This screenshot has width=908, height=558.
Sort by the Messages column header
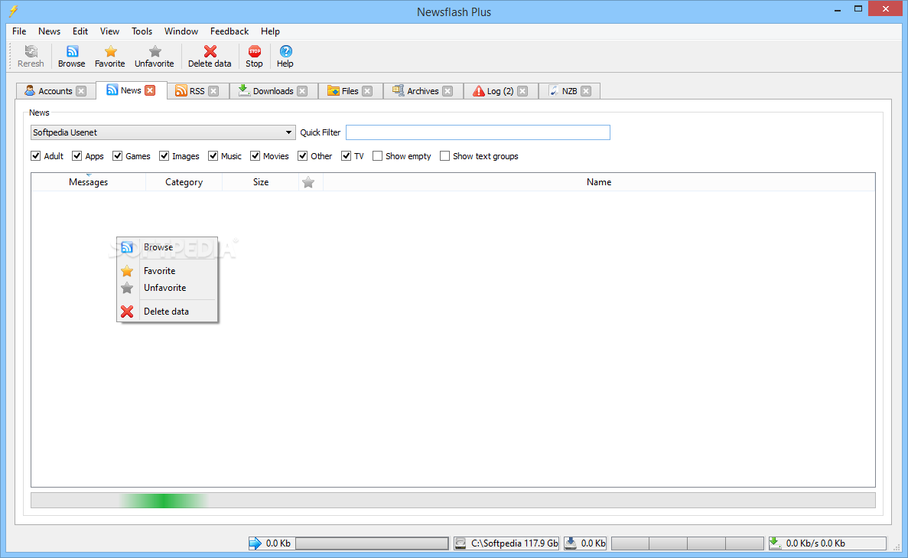(88, 182)
